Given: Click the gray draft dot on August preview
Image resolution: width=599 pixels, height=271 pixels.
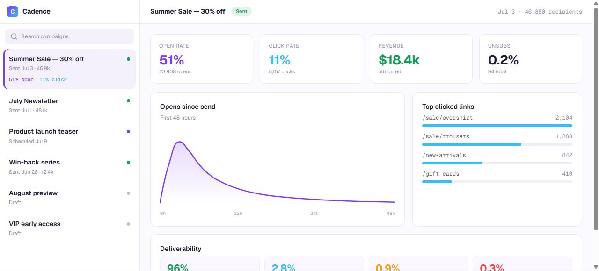Looking at the screenshot, I should tap(128, 193).
